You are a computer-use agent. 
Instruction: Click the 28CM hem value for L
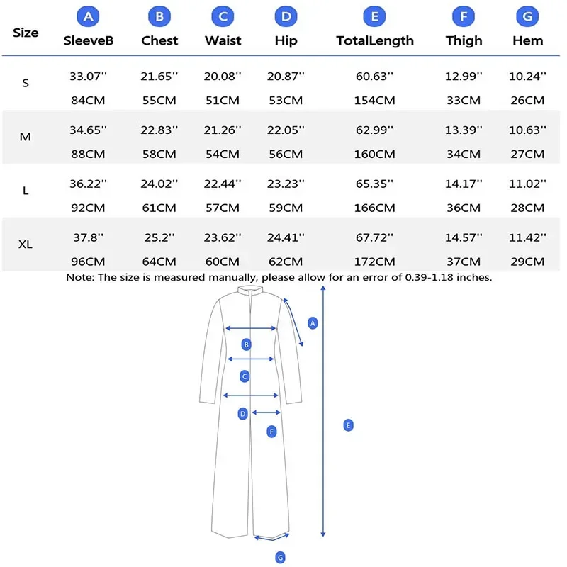pyautogui.click(x=527, y=208)
